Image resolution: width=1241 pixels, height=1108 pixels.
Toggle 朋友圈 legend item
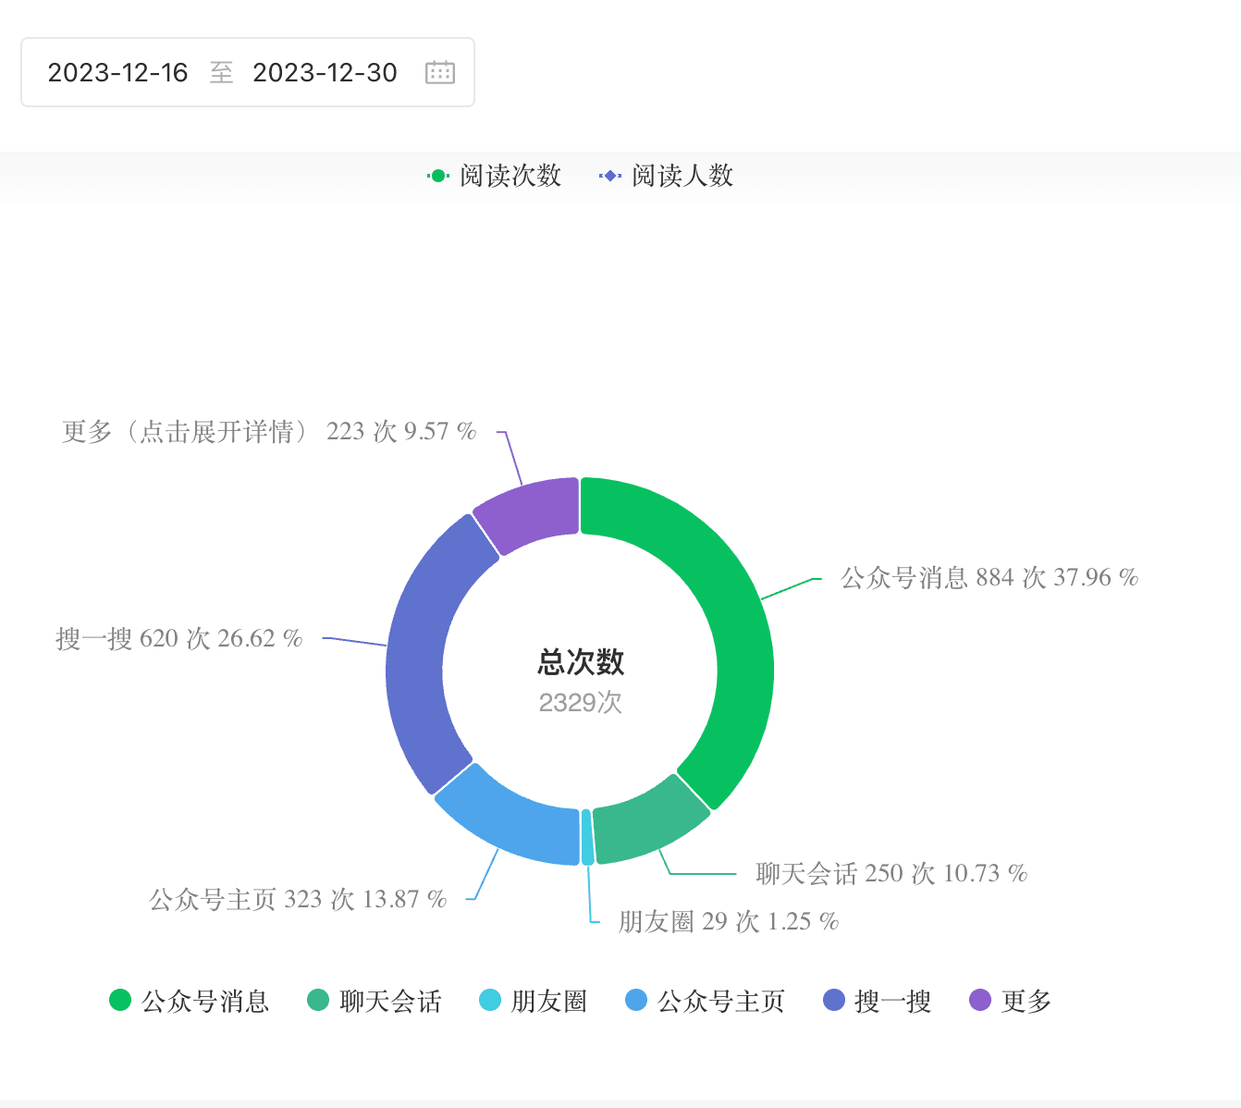[533, 1001]
